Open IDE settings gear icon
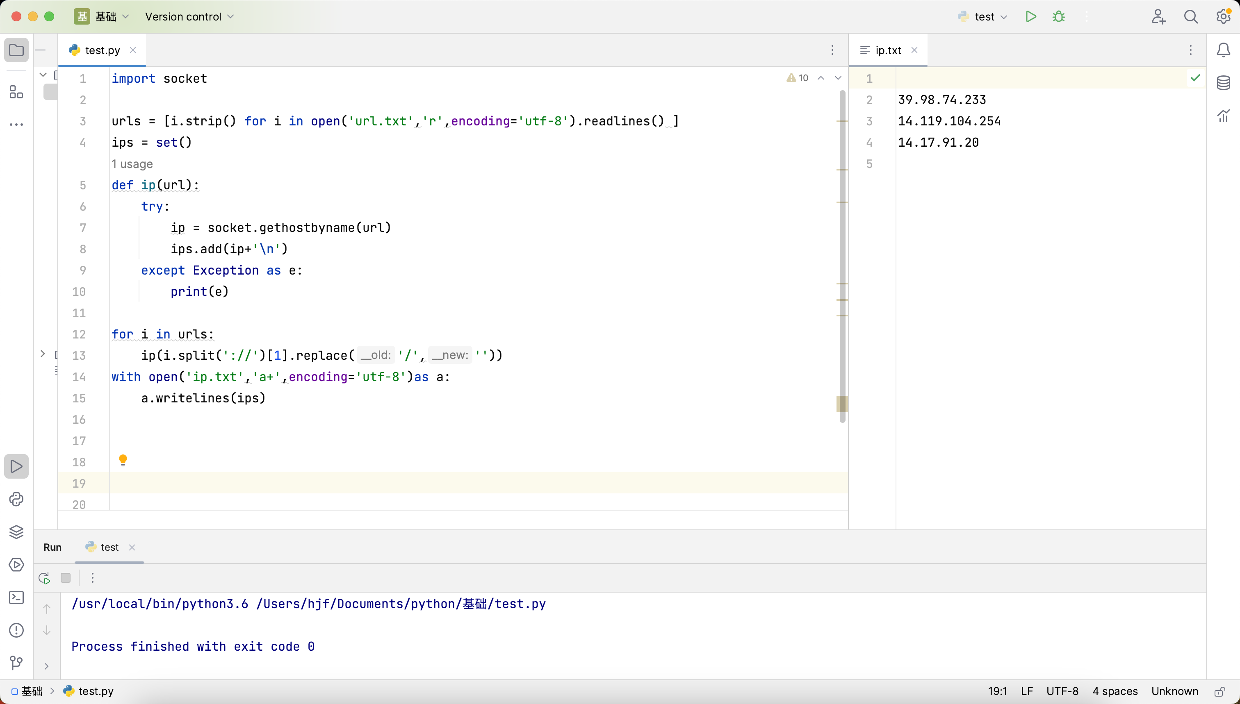The image size is (1240, 704). click(x=1224, y=16)
